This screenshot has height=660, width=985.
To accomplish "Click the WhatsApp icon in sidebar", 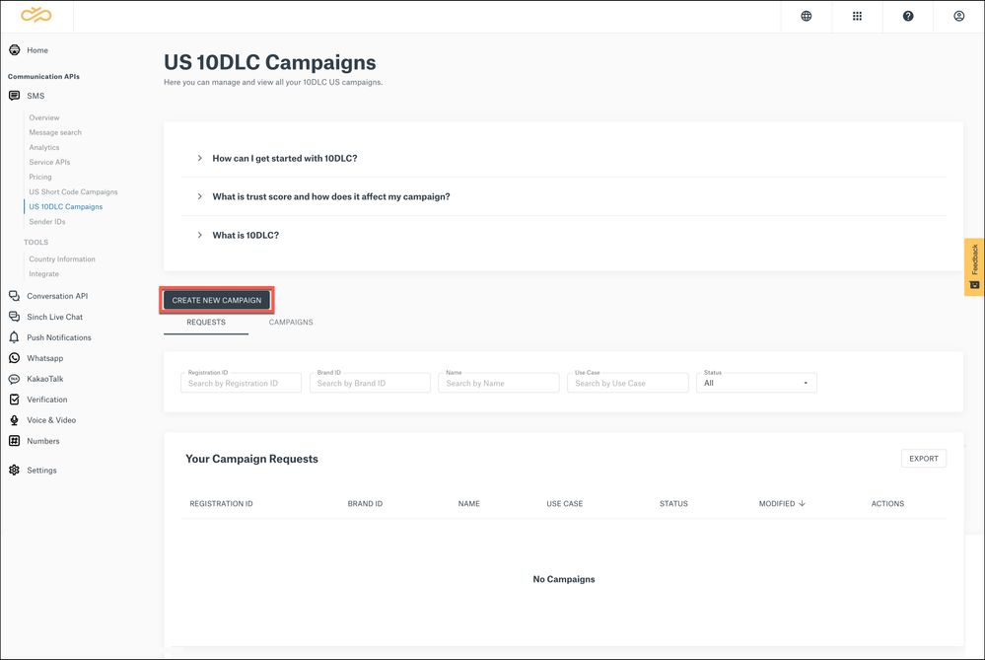I will [x=14, y=358].
